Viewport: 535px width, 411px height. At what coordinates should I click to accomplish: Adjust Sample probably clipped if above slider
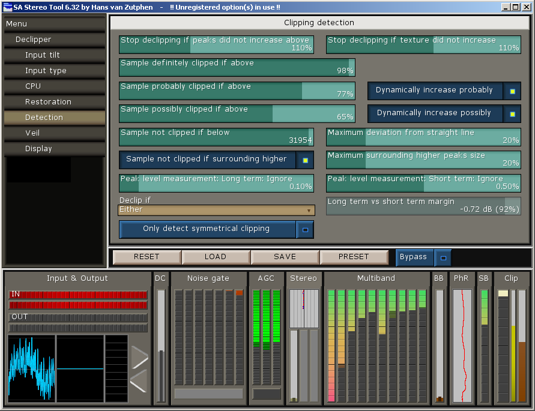click(237, 91)
